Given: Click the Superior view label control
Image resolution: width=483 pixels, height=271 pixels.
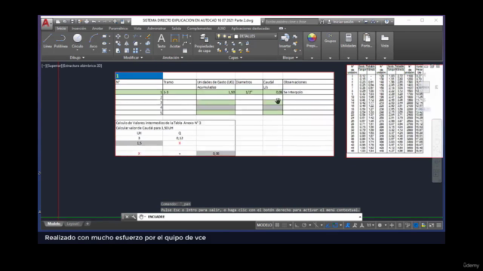Looking at the screenshot, I should point(54,65).
